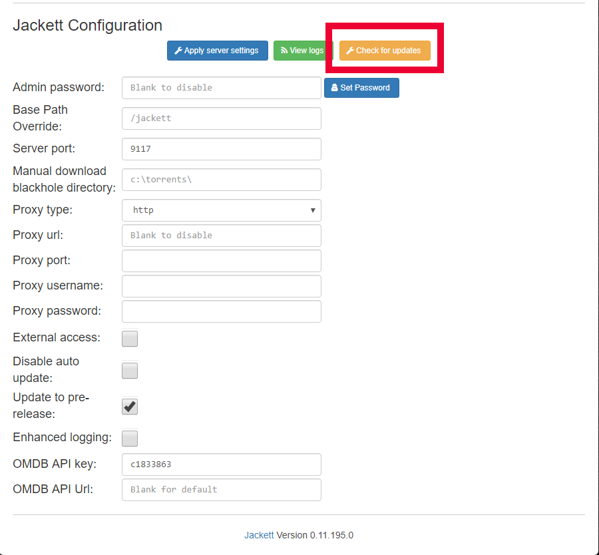Enable the External access checkbox
Viewport: 599px width, 555px height.
click(129, 339)
